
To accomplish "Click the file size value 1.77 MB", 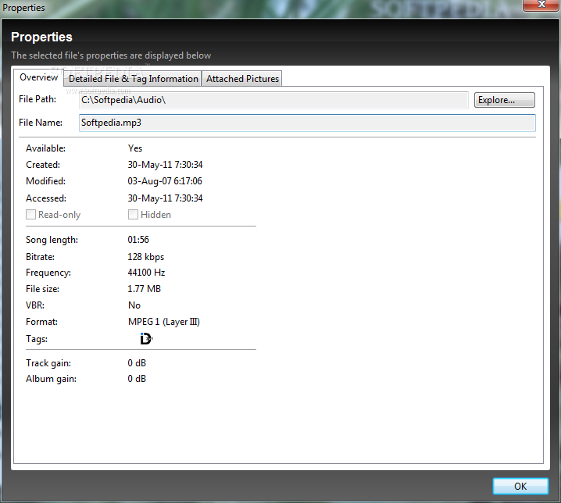I will click(145, 289).
